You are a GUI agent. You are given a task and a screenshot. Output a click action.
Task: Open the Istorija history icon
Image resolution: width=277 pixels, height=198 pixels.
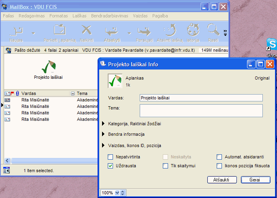pyautogui.click(x=193, y=32)
